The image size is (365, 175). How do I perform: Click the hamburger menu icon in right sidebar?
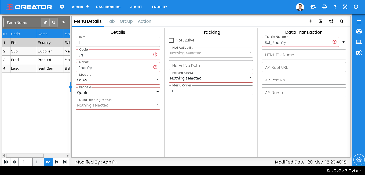[359, 22]
